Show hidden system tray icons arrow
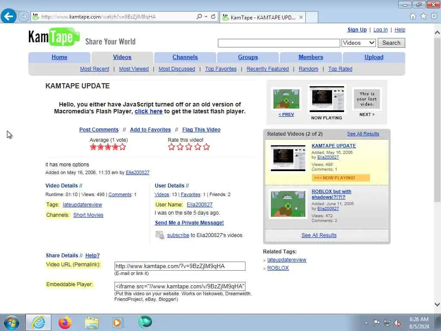 click(366, 323)
